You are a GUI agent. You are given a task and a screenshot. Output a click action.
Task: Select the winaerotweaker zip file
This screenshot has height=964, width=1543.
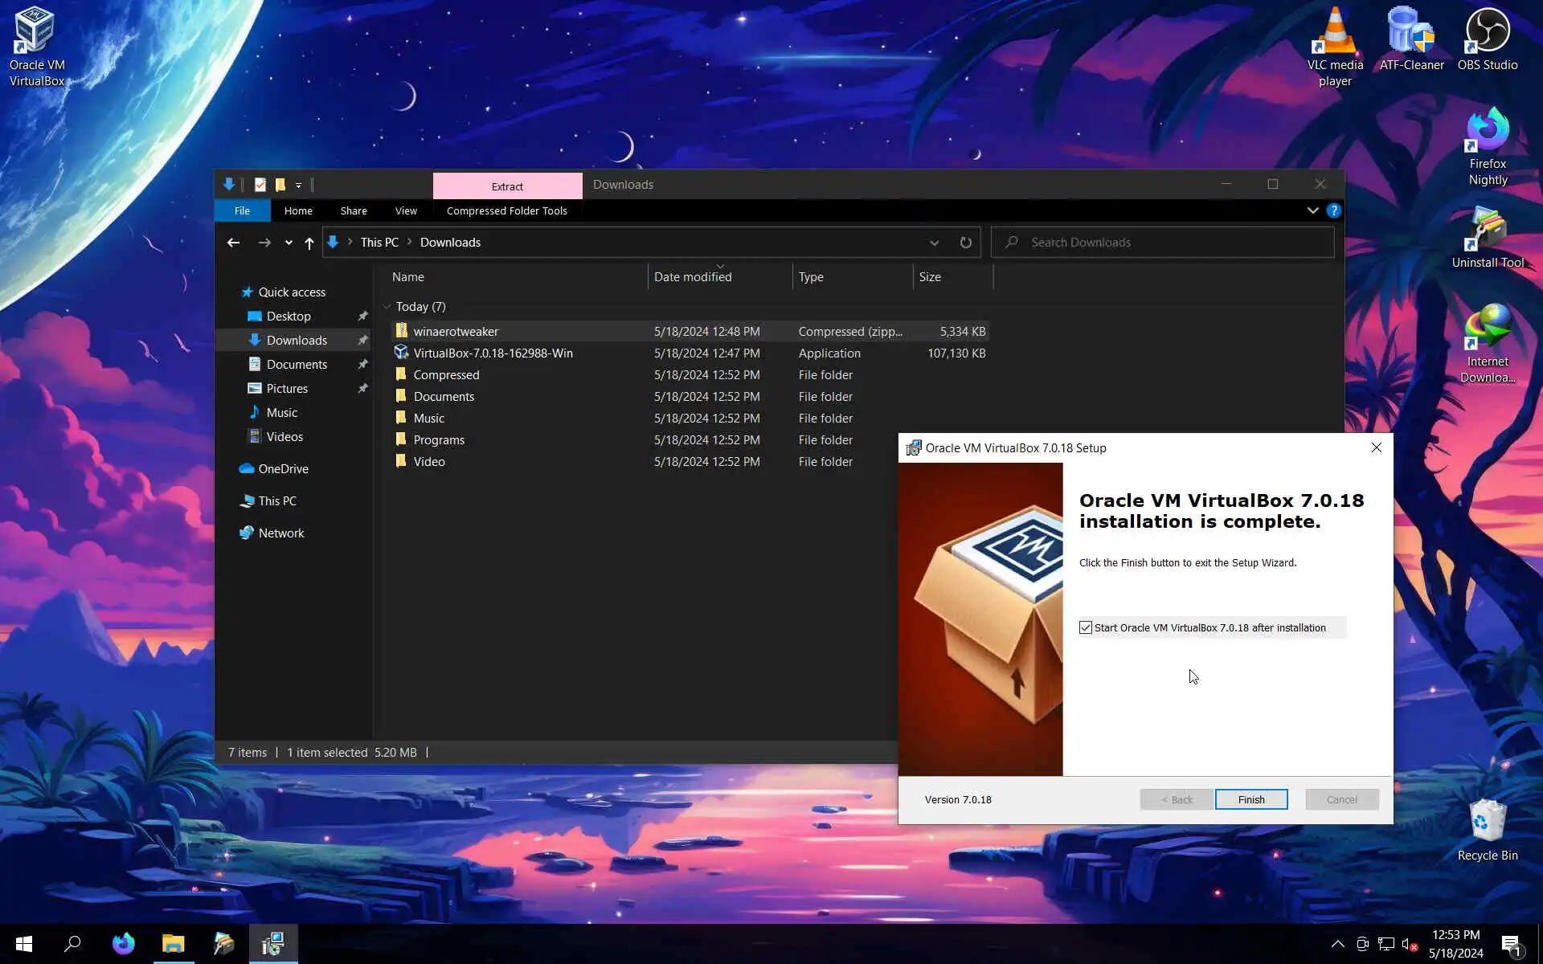pyautogui.click(x=456, y=331)
